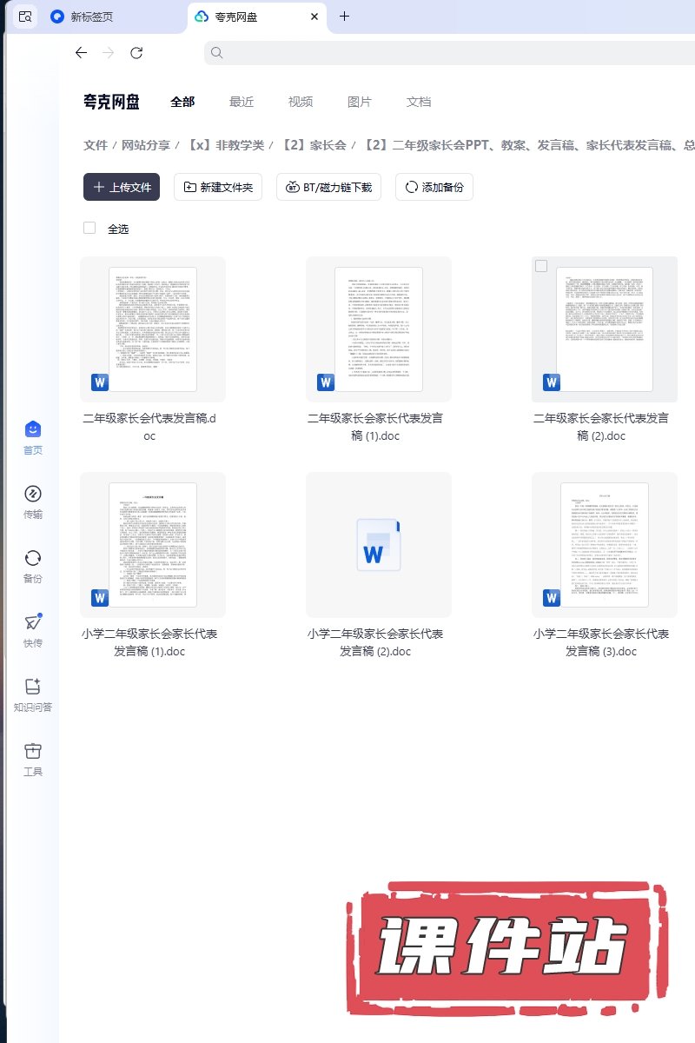Image resolution: width=695 pixels, height=1043 pixels.
Task: Select the 视频 category tab
Action: coord(301,102)
